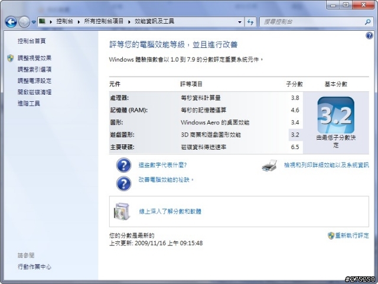Open 調整視覺效果 sidebar link
This screenshot has height=284, width=378.
[34, 58]
